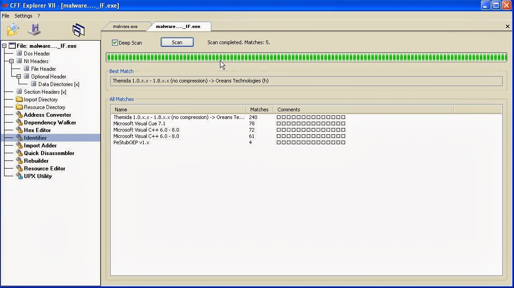Open Dos Header in the tree

[37, 53]
